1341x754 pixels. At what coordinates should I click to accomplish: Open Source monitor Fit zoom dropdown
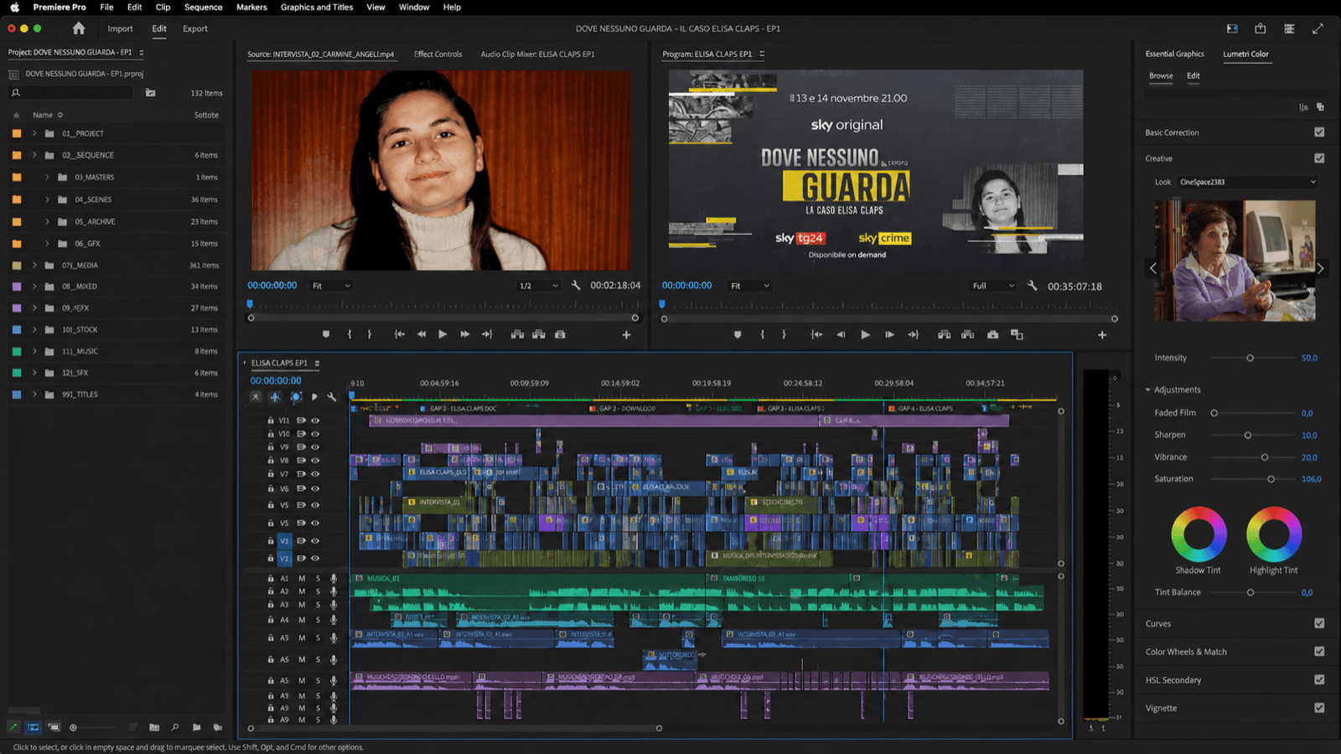(x=331, y=286)
